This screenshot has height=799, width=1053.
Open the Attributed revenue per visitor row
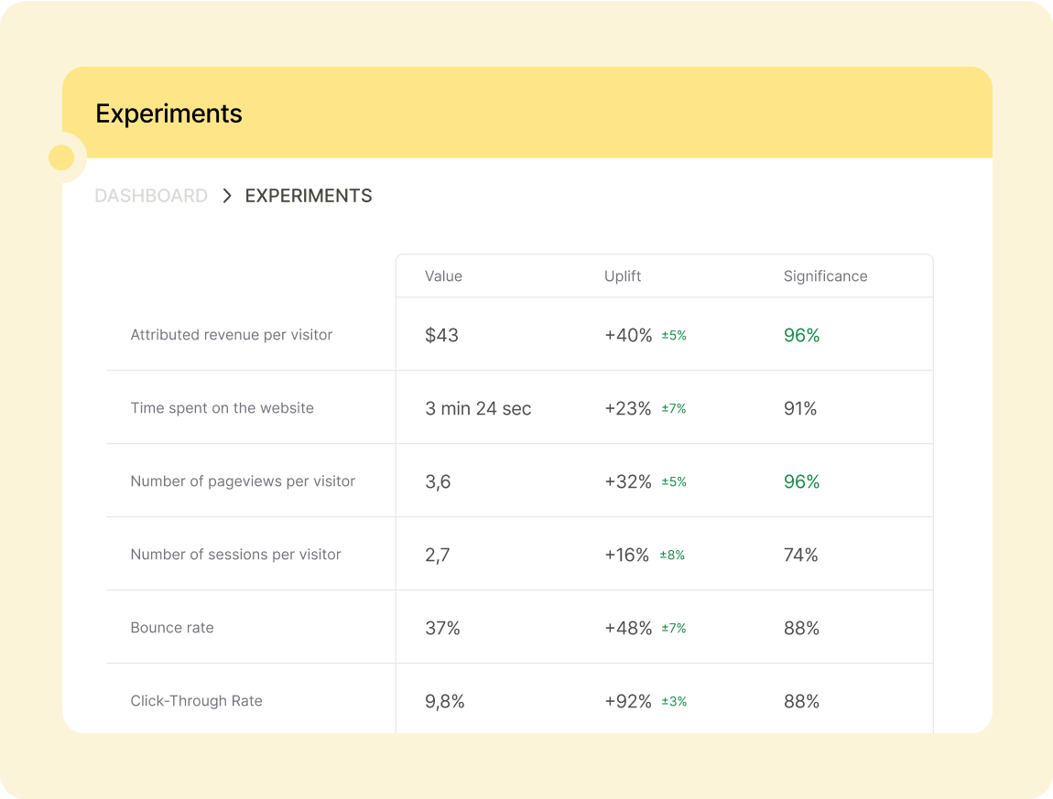pyautogui.click(x=231, y=335)
